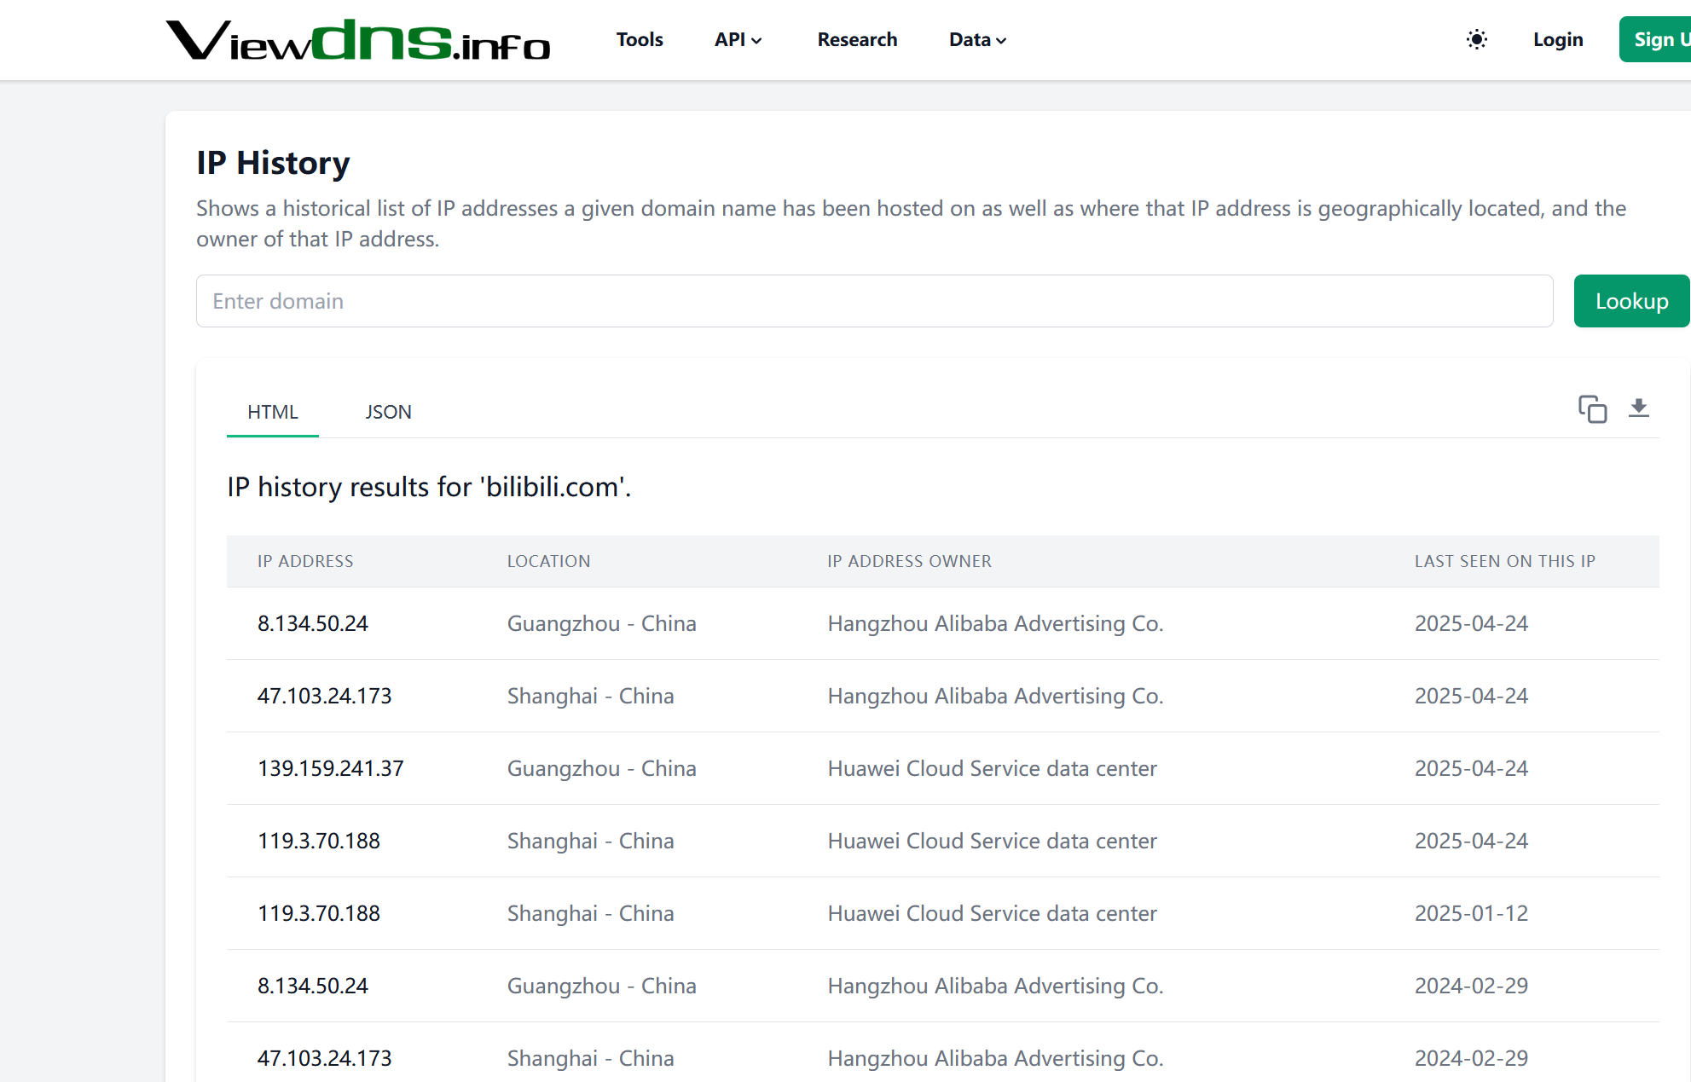Select the HTML results tab

[273, 412]
